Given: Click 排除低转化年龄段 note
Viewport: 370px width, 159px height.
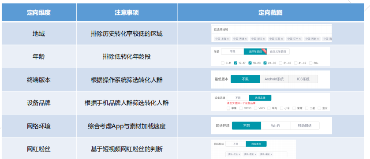Looking at the screenshot, I should tap(127, 57).
